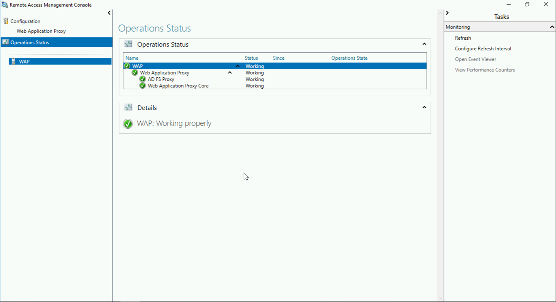This screenshot has width=556, height=302.
Task: Collapse the Monitoring tasks group
Action: point(552,27)
